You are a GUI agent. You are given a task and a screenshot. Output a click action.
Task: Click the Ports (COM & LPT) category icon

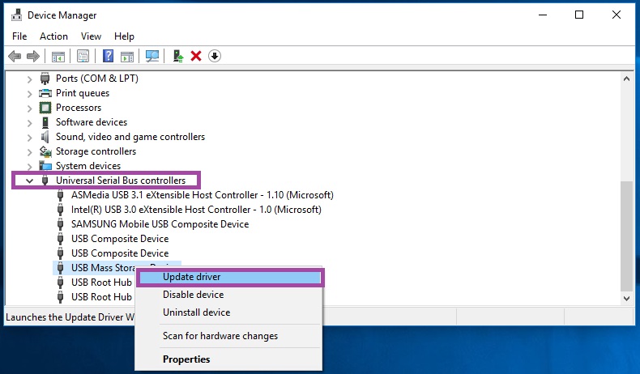click(45, 79)
